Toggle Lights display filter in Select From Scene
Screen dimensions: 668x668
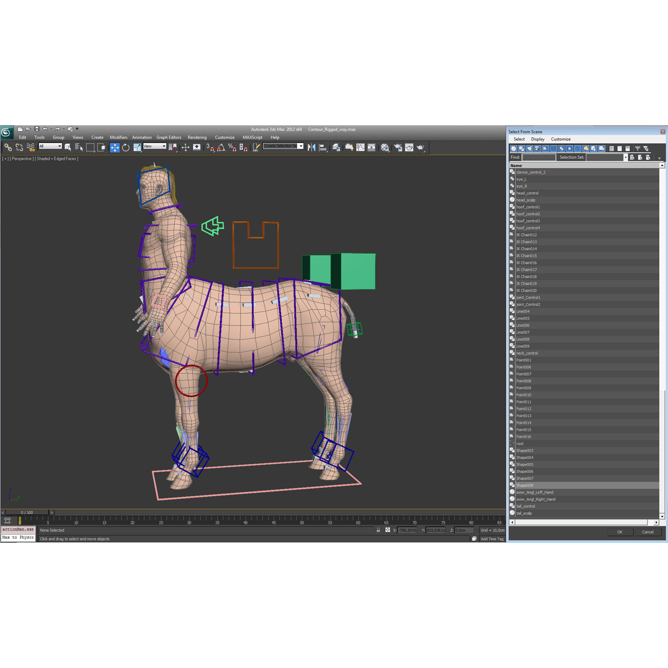[531, 148]
